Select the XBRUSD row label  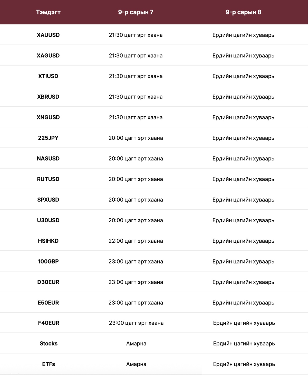tap(48, 97)
